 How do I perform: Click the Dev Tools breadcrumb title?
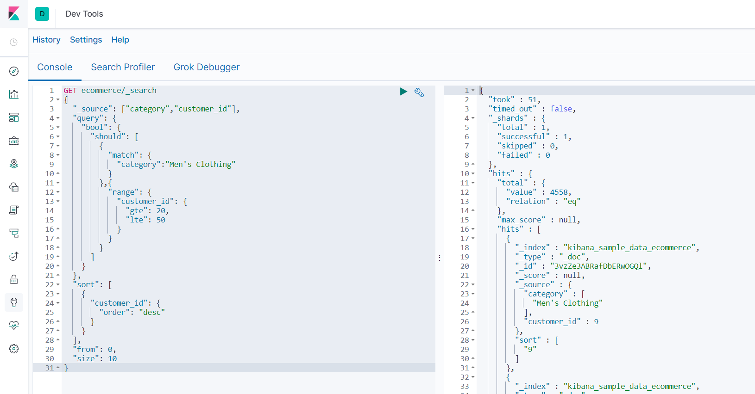[84, 14]
